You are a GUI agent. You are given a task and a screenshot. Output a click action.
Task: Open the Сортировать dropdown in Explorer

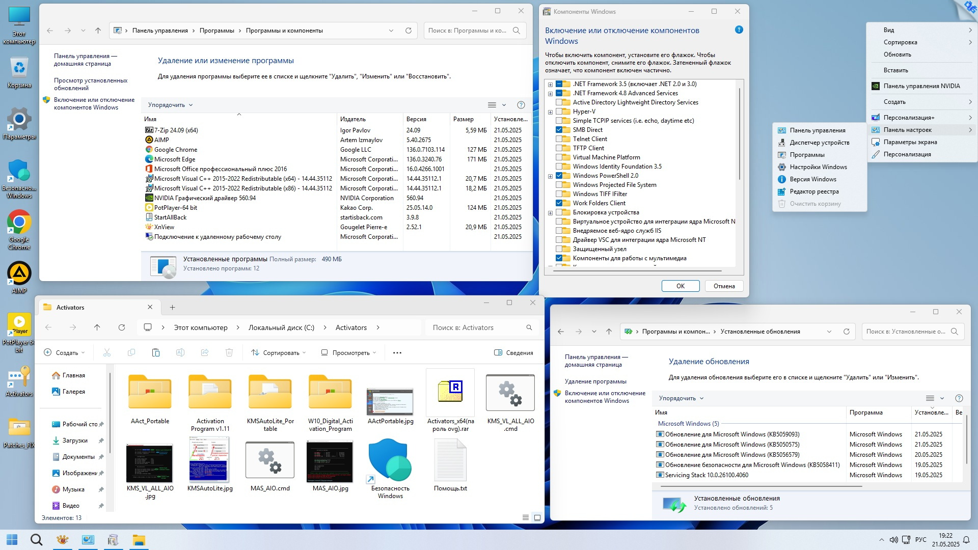[x=279, y=352]
